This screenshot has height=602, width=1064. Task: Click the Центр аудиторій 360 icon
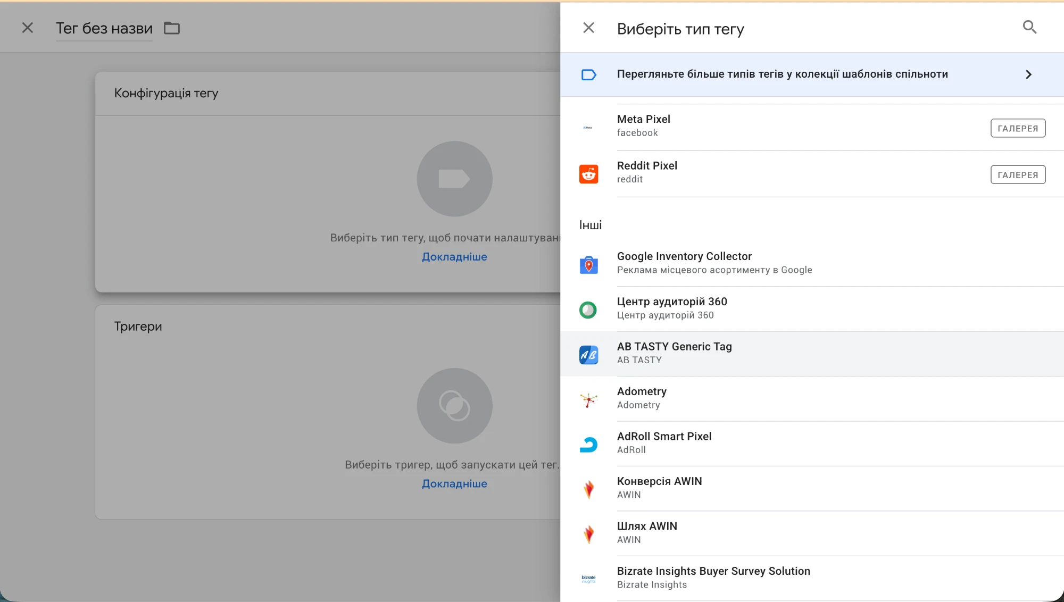[588, 310]
